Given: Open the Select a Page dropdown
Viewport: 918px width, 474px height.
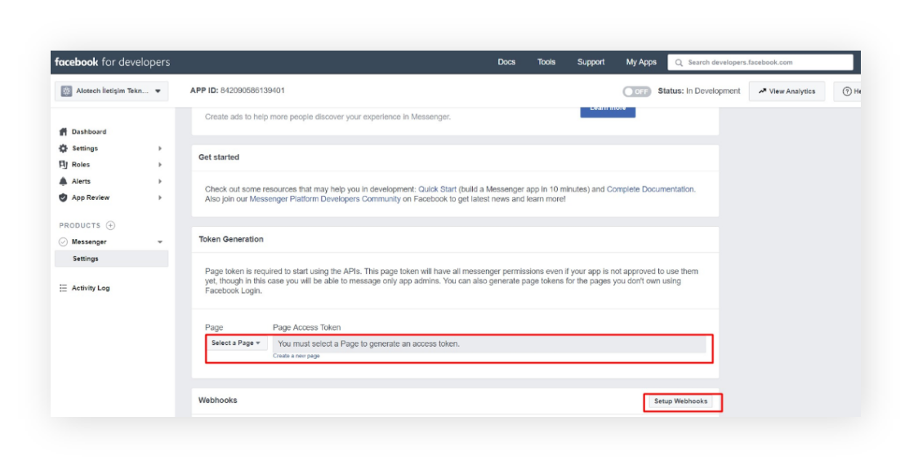Looking at the screenshot, I should click(236, 343).
